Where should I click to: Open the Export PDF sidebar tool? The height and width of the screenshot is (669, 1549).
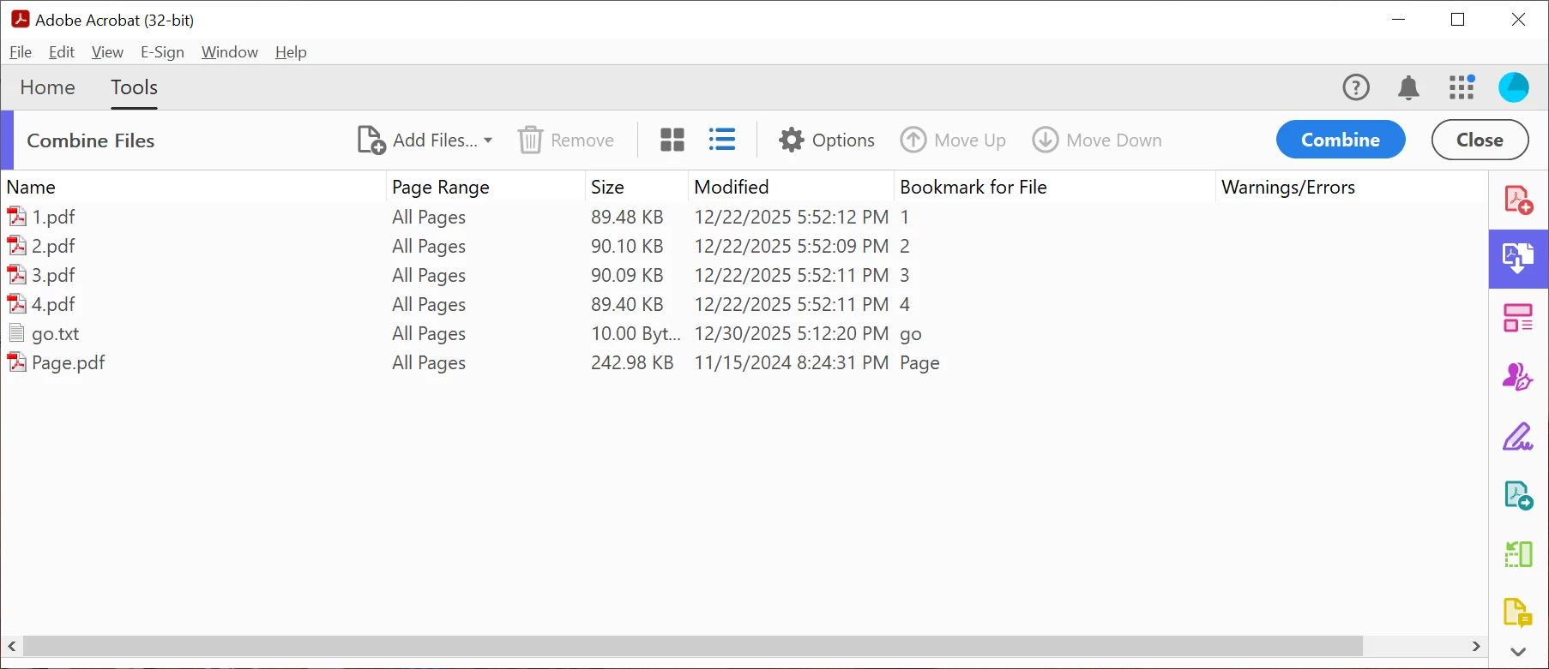coord(1518,495)
